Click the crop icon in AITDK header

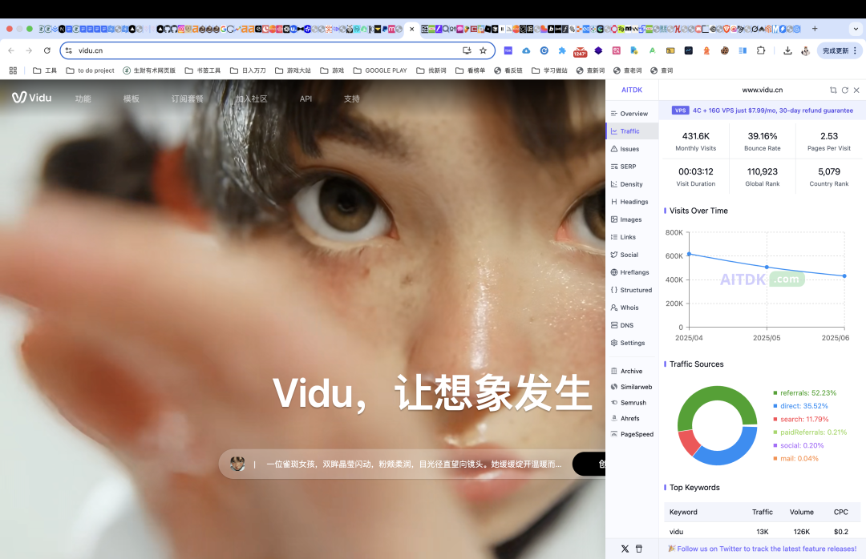coord(833,90)
